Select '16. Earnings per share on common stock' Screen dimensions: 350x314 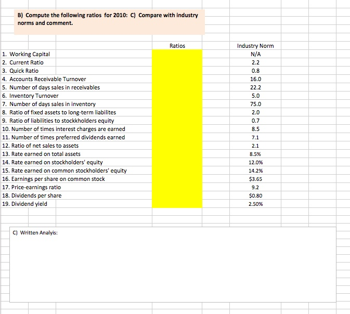[54, 179]
